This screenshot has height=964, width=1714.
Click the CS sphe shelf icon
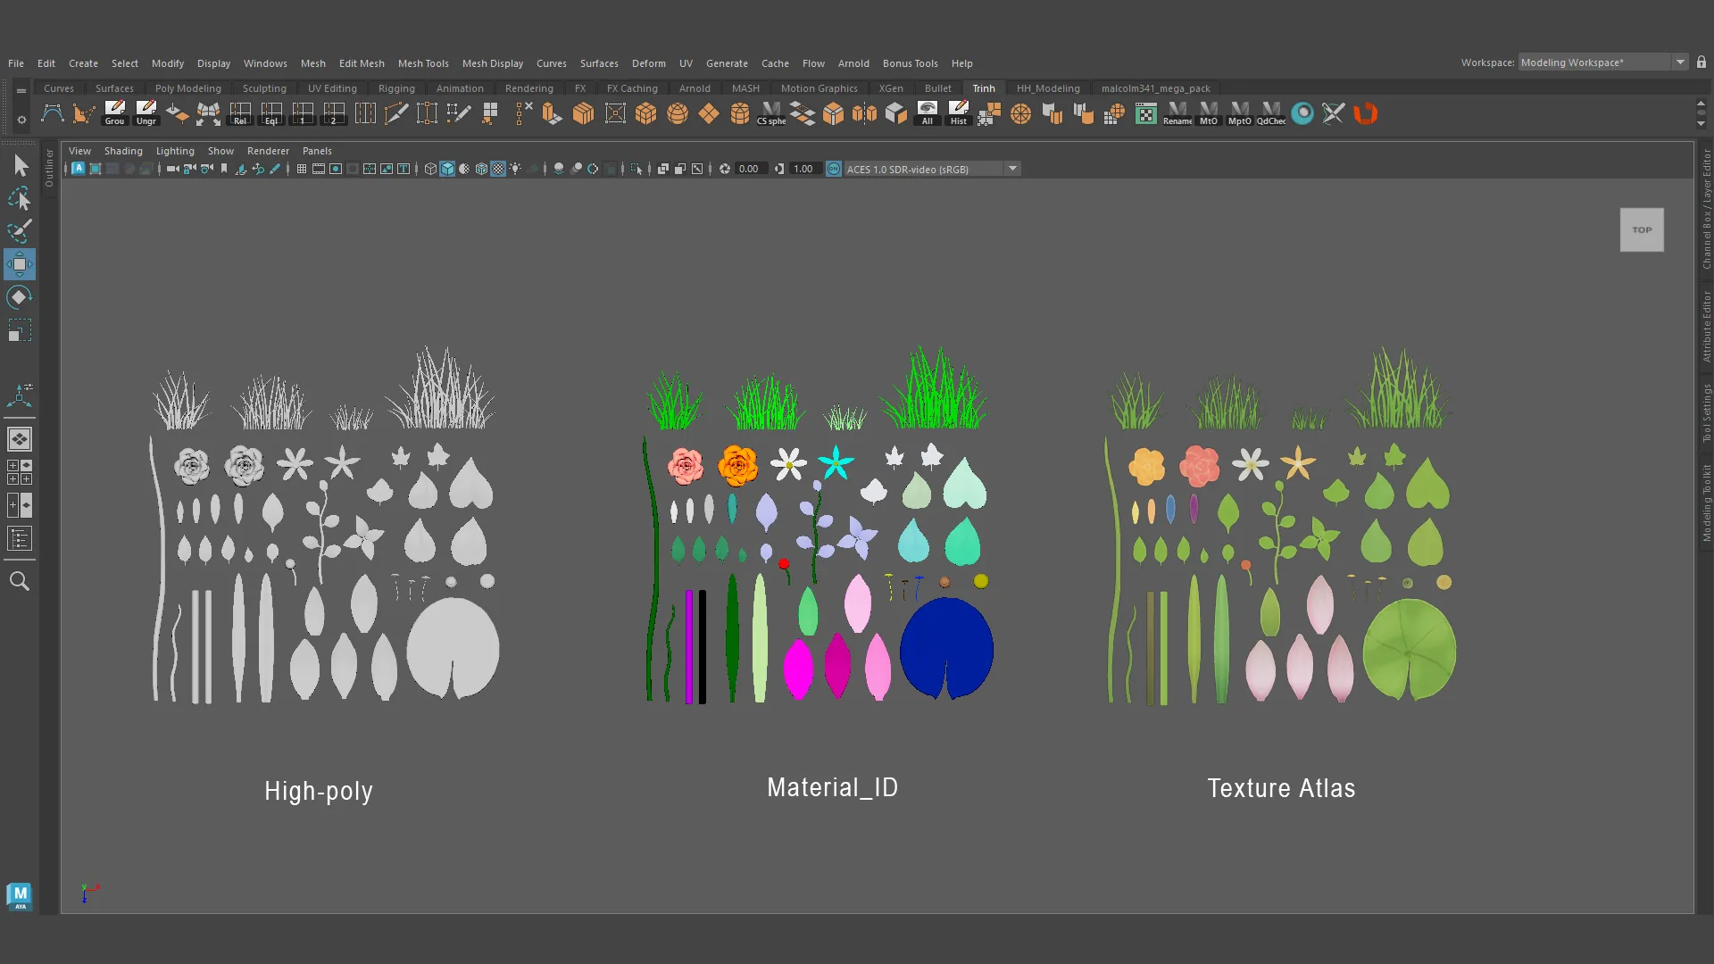click(x=771, y=113)
